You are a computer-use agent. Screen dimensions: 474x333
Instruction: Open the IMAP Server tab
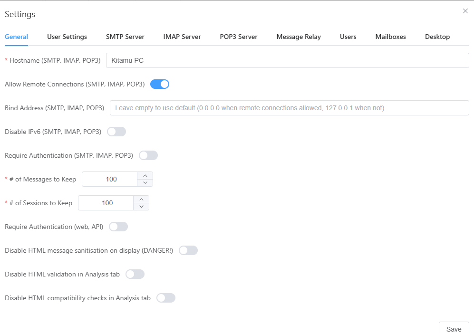(182, 37)
